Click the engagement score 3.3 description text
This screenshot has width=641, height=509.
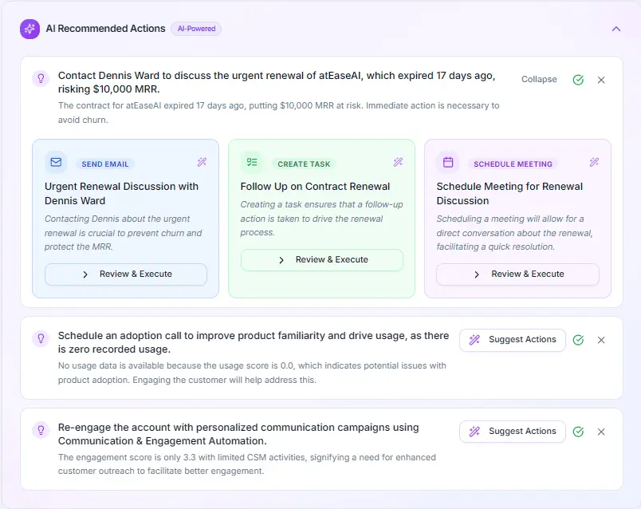[247, 464]
